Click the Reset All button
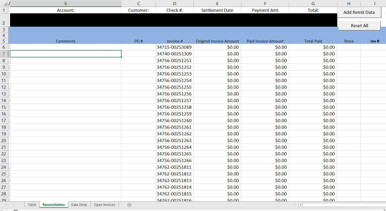Screen dimensions: 386x211 click(x=359, y=26)
